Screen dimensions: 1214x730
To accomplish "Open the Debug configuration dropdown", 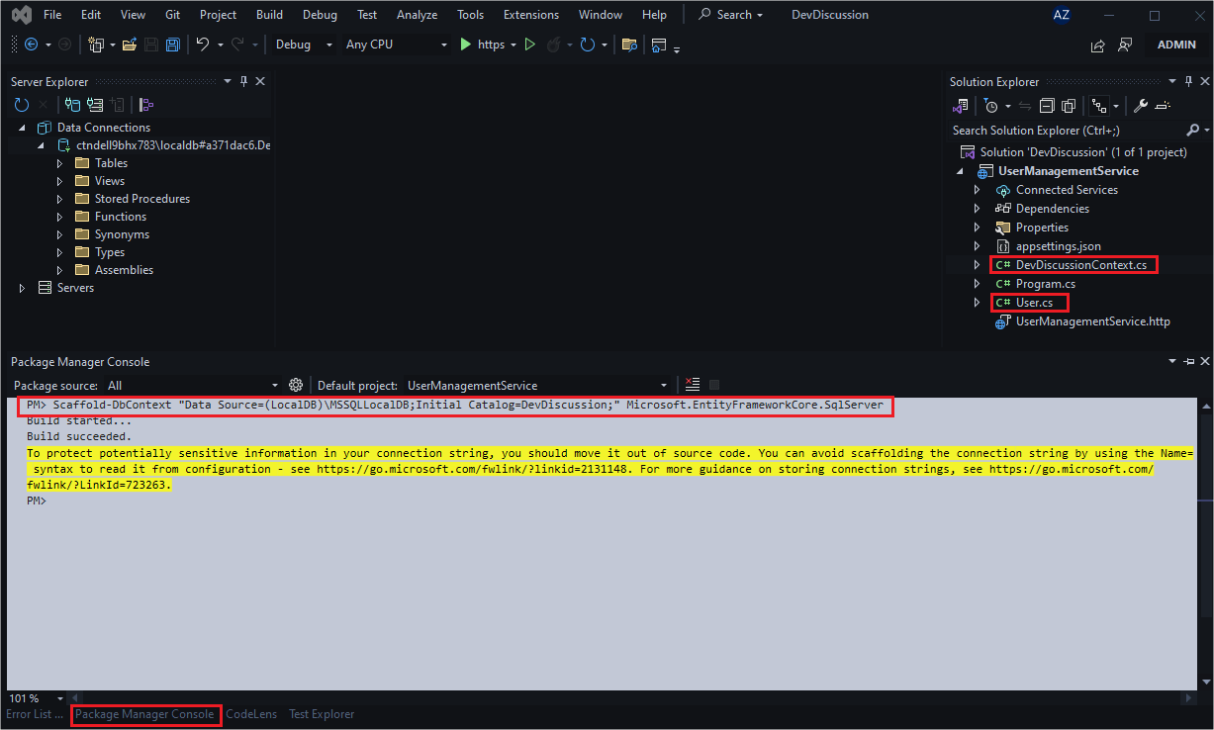I will coord(304,45).
